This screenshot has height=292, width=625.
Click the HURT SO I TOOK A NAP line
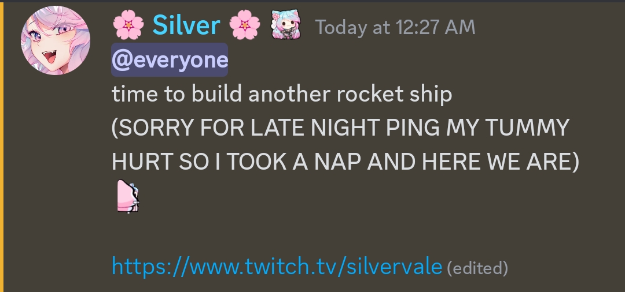click(x=345, y=162)
